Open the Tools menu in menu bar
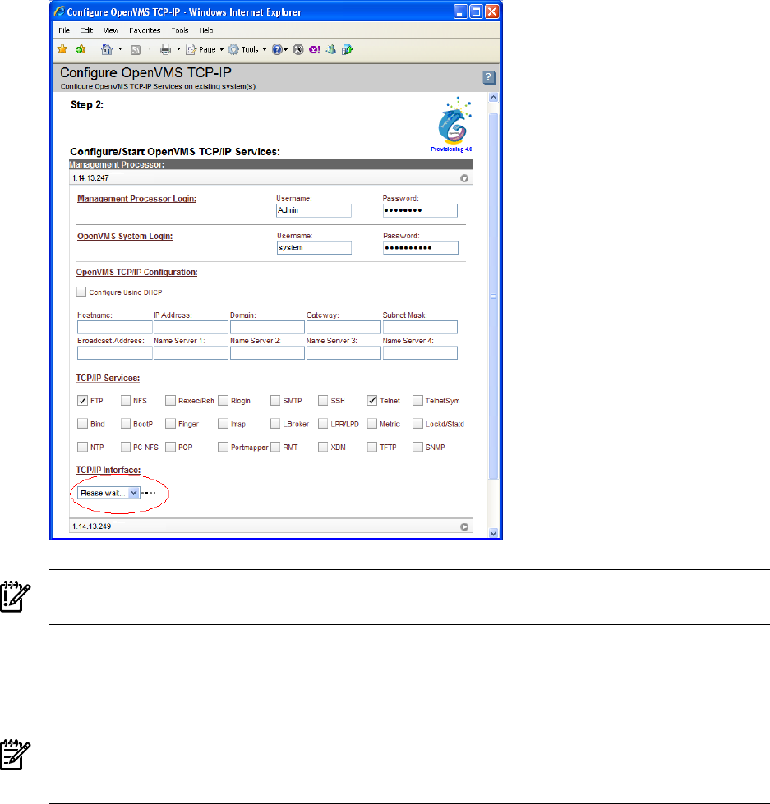The width and height of the screenshot is (770, 804). click(179, 30)
